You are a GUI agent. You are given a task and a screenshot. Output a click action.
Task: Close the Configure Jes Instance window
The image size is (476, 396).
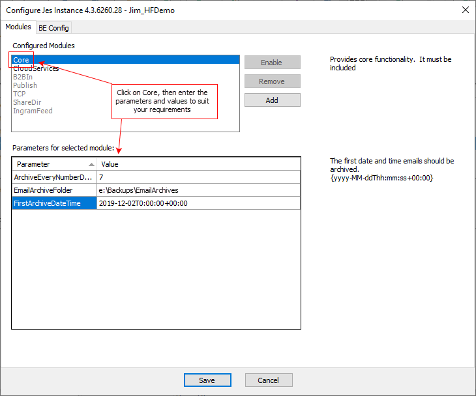[465, 10]
